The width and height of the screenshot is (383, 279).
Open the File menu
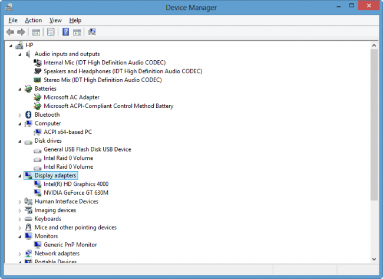coord(13,20)
